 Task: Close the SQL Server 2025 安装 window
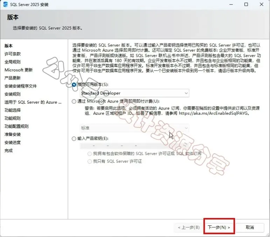(262, 4)
